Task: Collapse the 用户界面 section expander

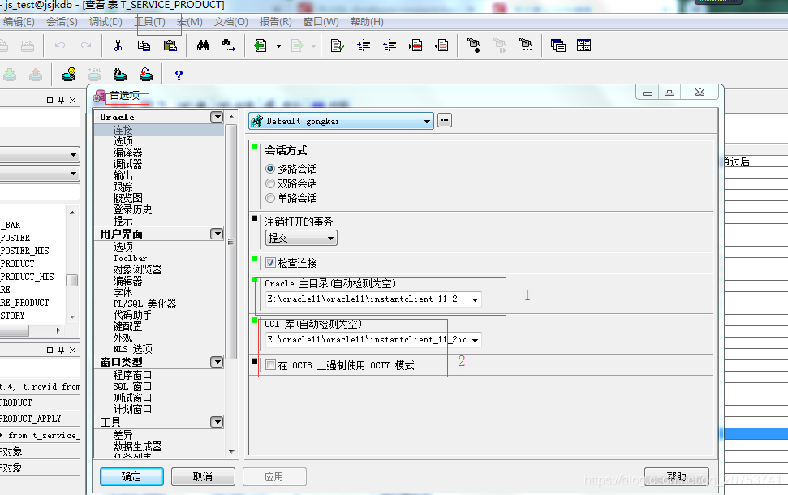Action: 217,234
